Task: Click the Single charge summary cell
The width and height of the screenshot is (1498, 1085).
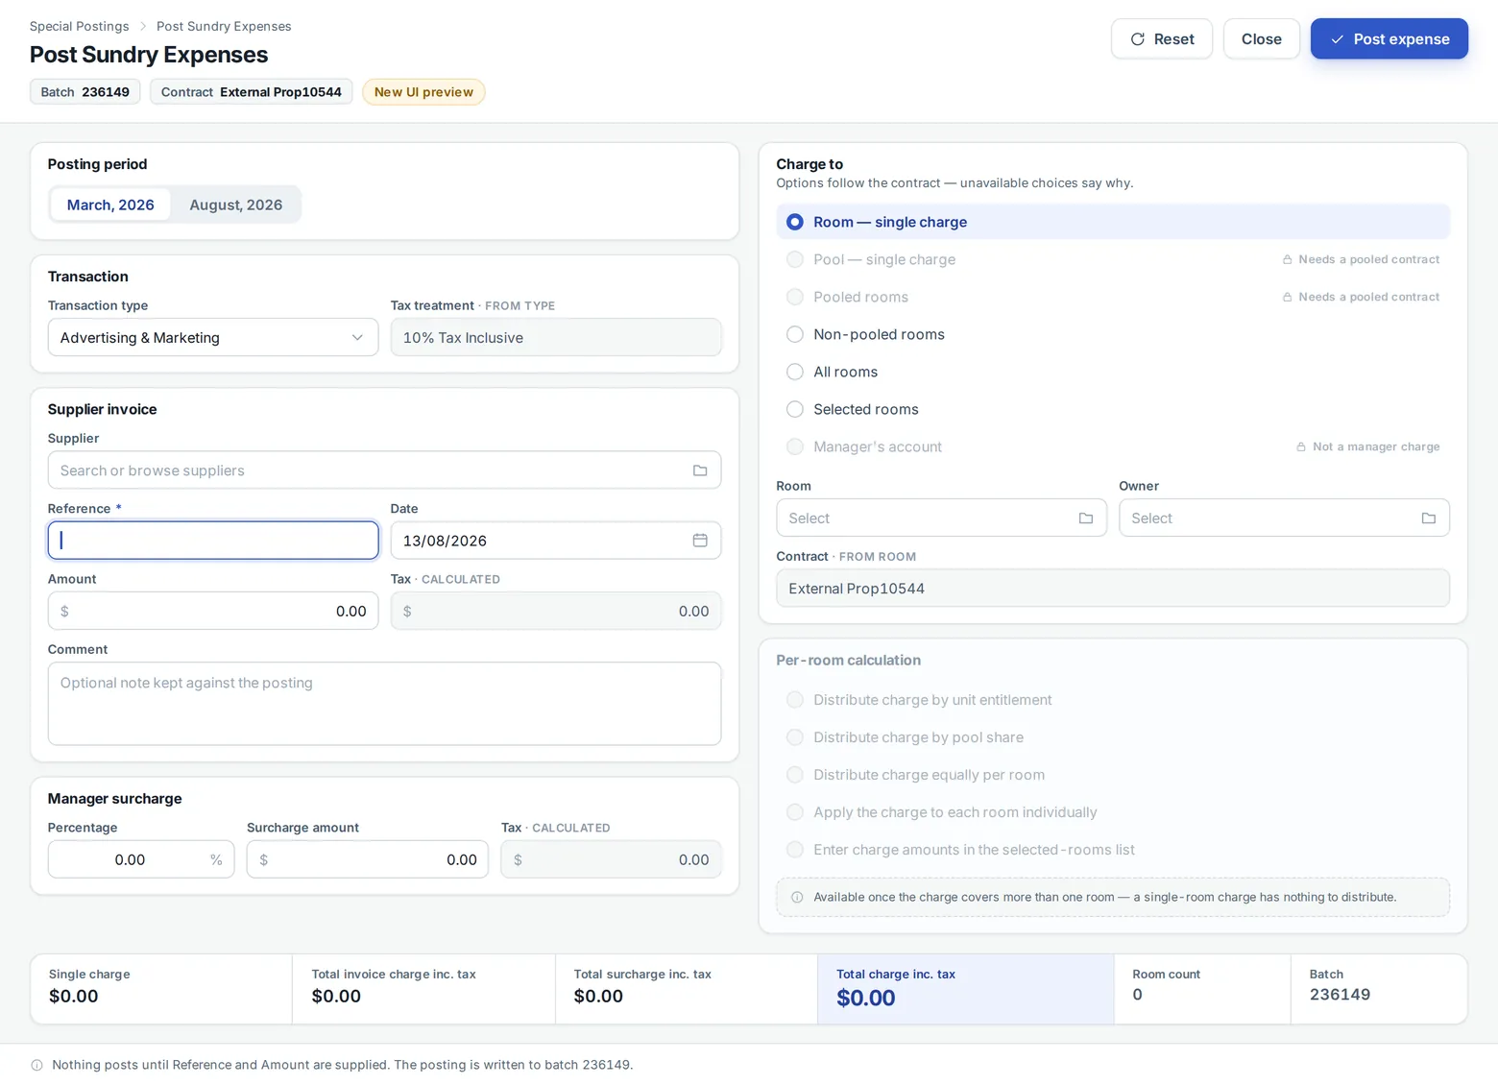Action: (161, 989)
